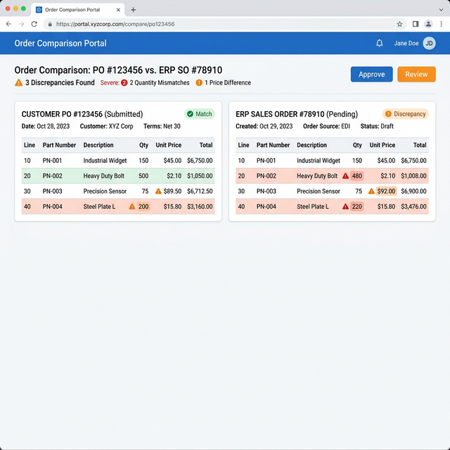Open a new tab with plus icon
Screen dimensions: 450x450
(x=133, y=10)
